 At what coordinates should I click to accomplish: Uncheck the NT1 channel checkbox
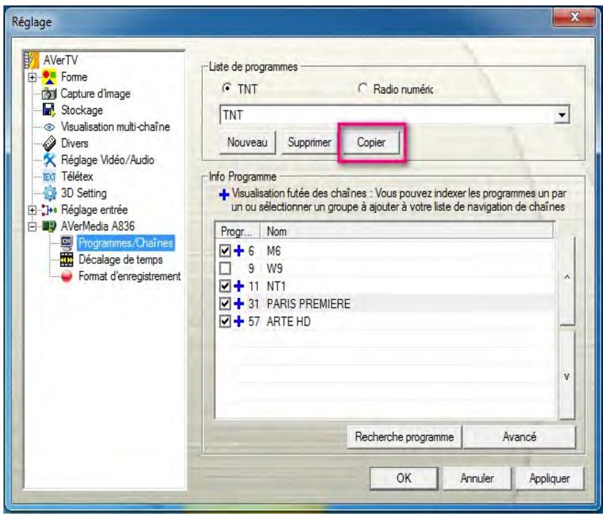[225, 286]
